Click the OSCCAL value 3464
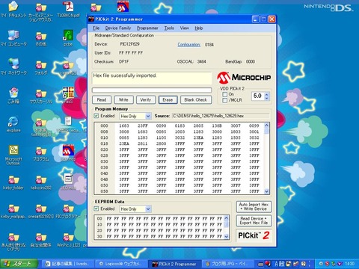The height and width of the screenshot is (269, 359). [x=201, y=61]
